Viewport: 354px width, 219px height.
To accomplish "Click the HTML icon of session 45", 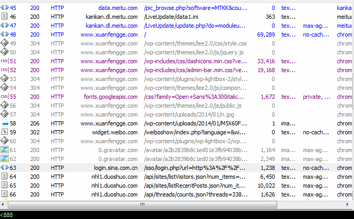I will [5, 8].
